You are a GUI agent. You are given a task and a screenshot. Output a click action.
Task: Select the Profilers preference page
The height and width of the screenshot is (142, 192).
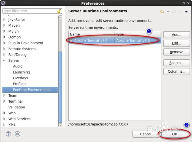tap(20, 84)
